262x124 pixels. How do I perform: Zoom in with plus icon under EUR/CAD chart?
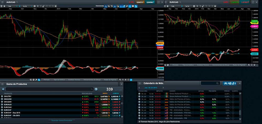(x=254, y=65)
